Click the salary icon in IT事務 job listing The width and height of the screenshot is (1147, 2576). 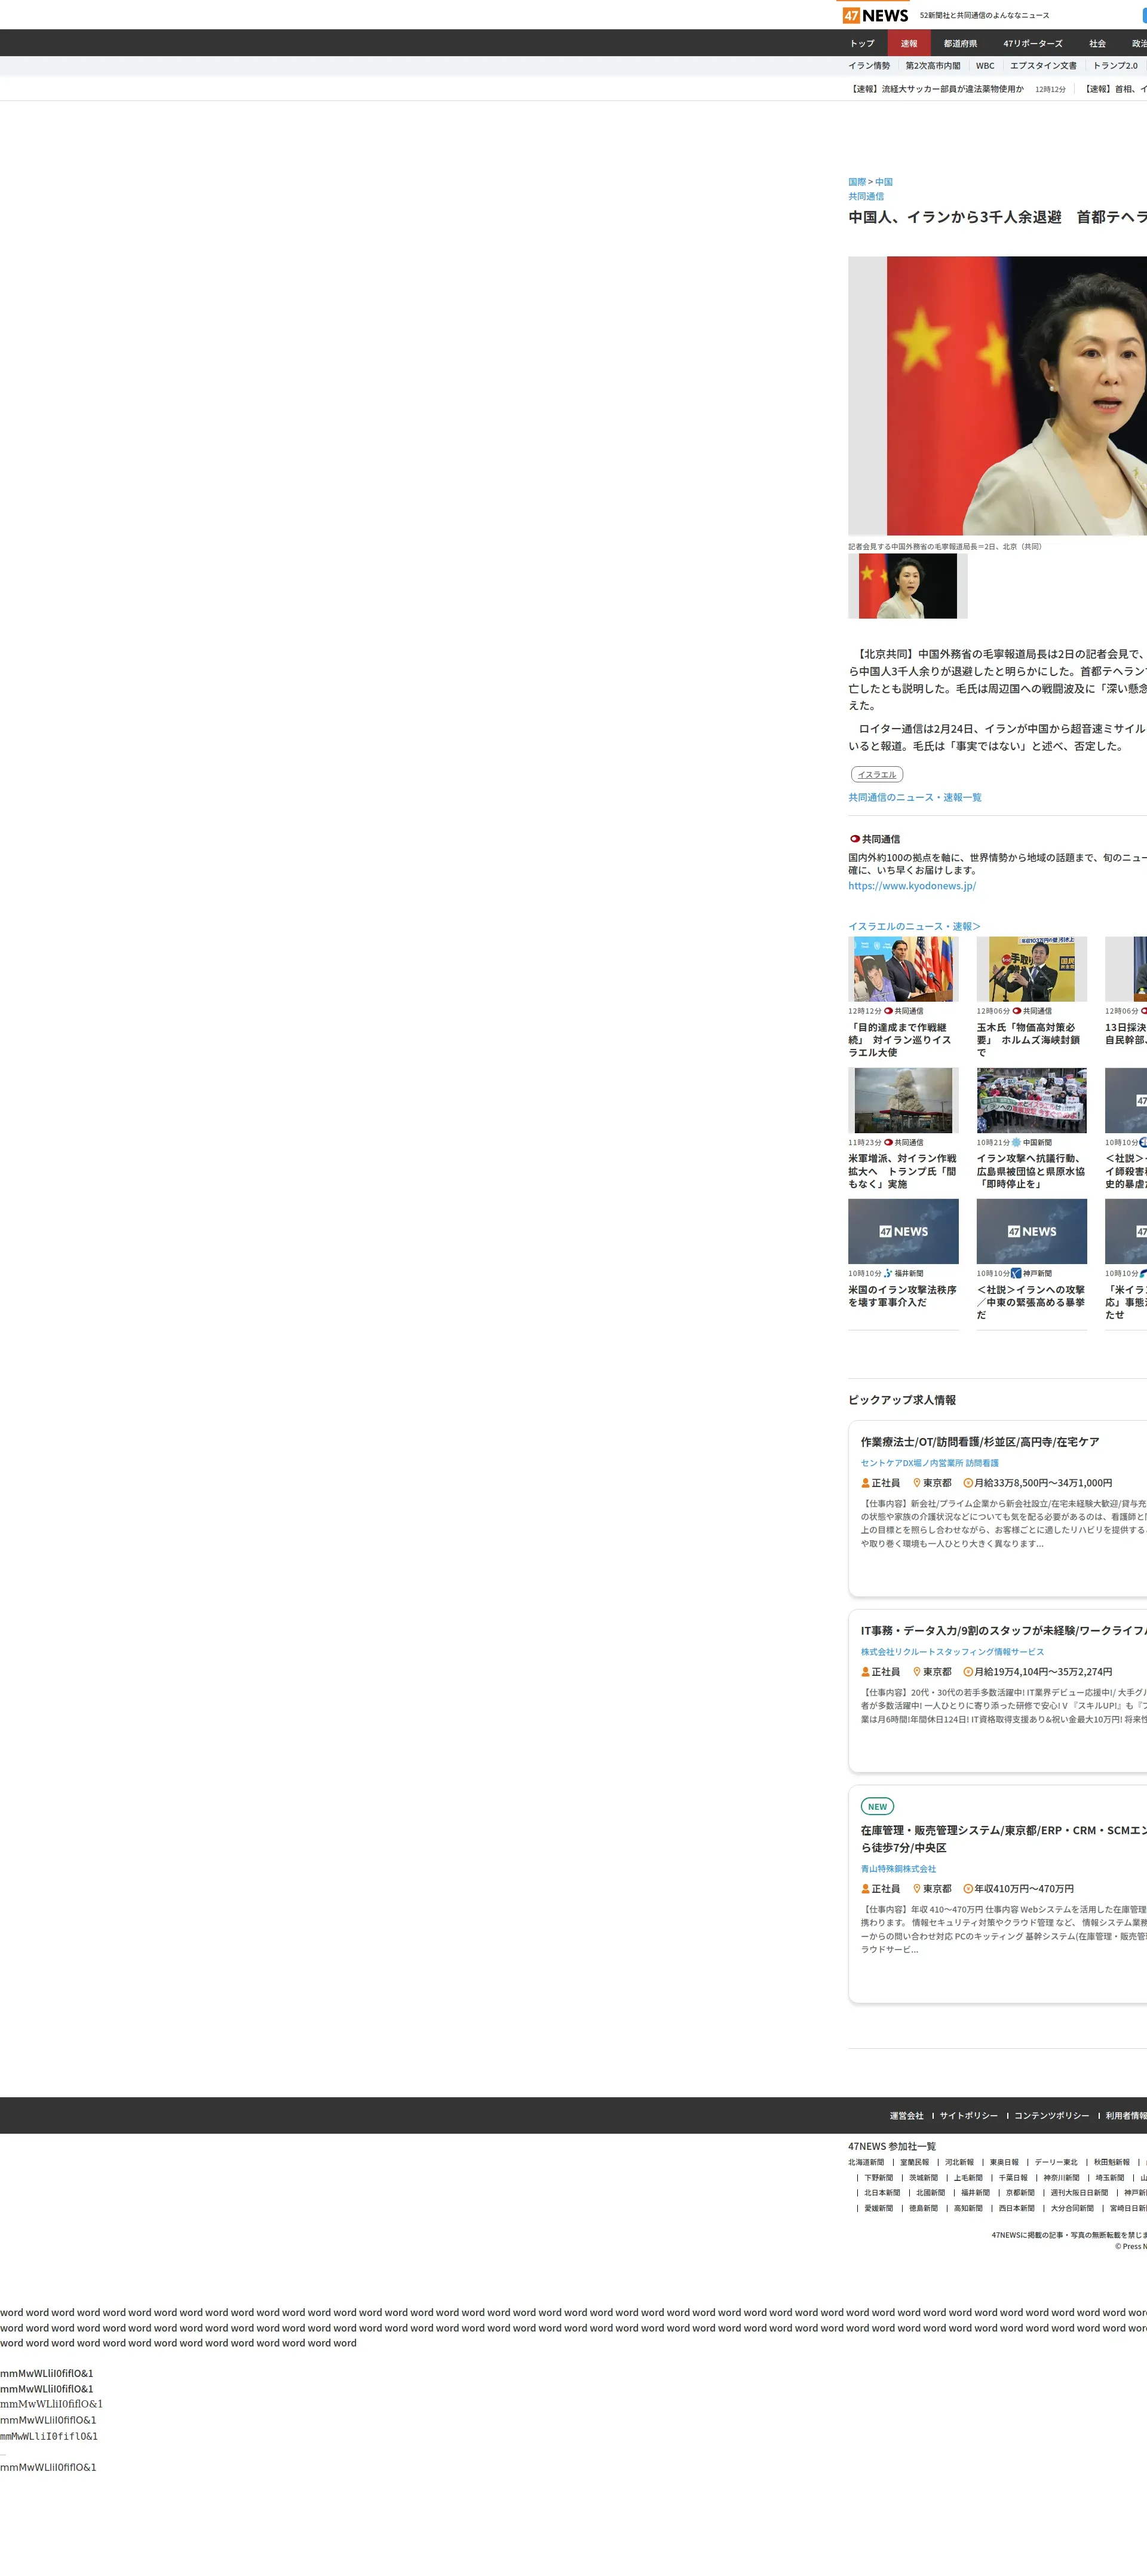[967, 1672]
